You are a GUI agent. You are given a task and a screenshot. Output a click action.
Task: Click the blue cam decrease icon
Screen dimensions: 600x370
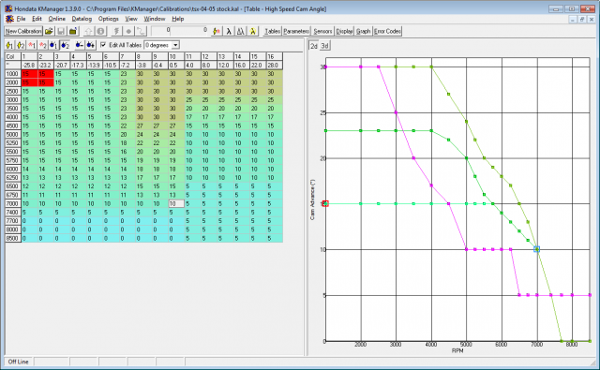pos(79,45)
